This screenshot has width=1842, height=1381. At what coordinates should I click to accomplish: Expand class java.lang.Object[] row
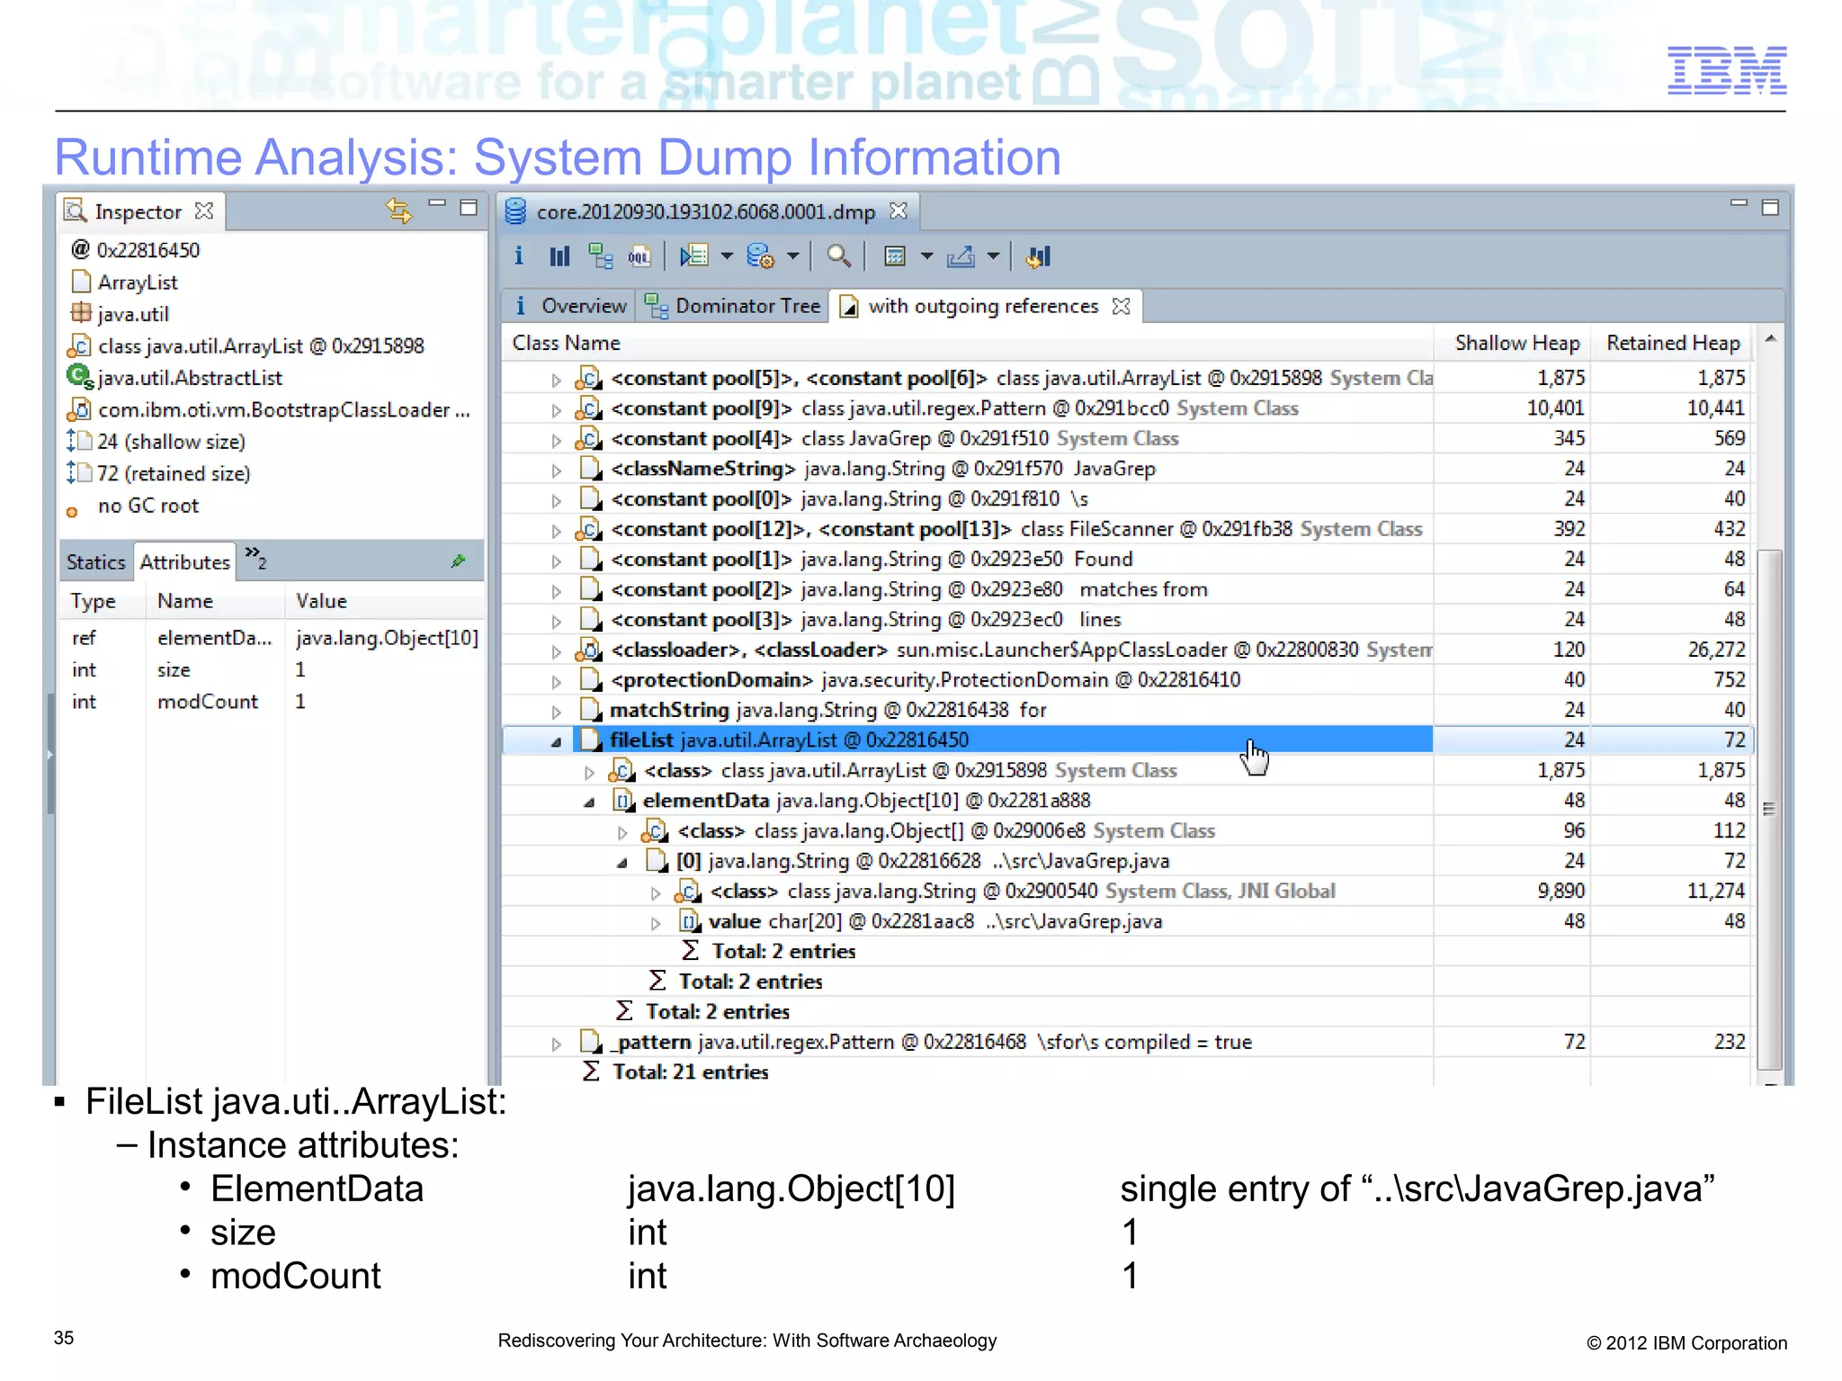click(x=622, y=832)
